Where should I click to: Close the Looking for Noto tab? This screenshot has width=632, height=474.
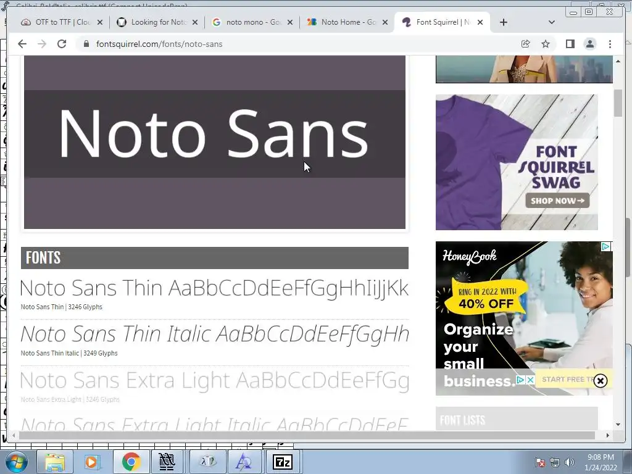pyautogui.click(x=195, y=22)
